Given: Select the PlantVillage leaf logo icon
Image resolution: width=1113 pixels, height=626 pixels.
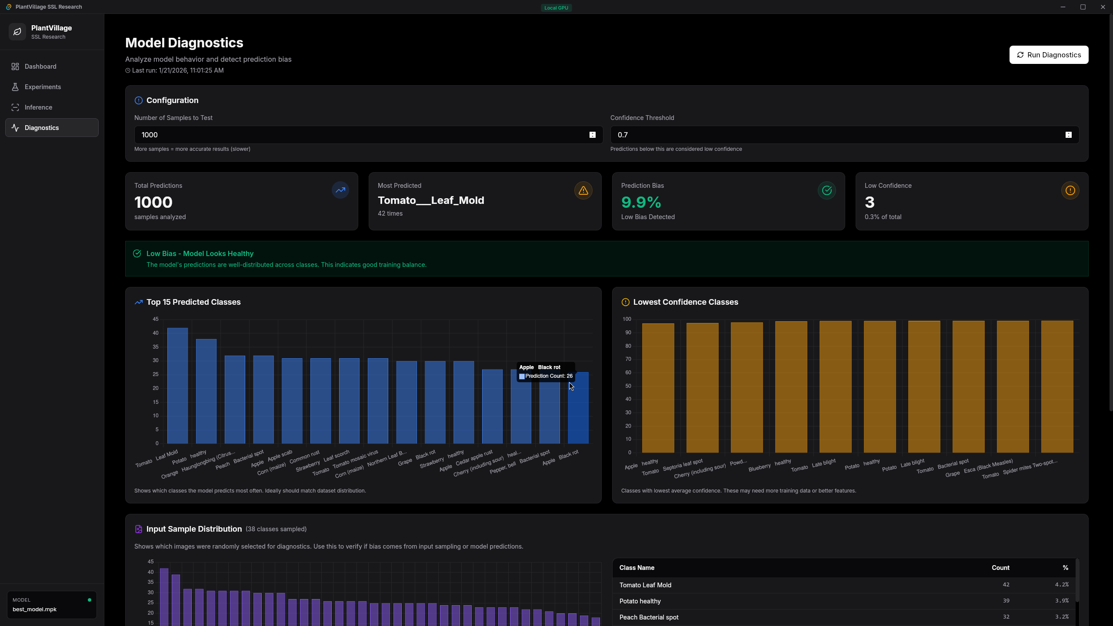Looking at the screenshot, I should click(17, 31).
